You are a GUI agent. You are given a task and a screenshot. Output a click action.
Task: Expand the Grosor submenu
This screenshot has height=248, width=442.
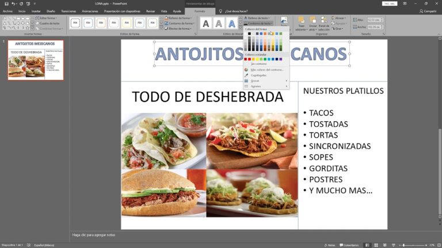tap(266, 81)
